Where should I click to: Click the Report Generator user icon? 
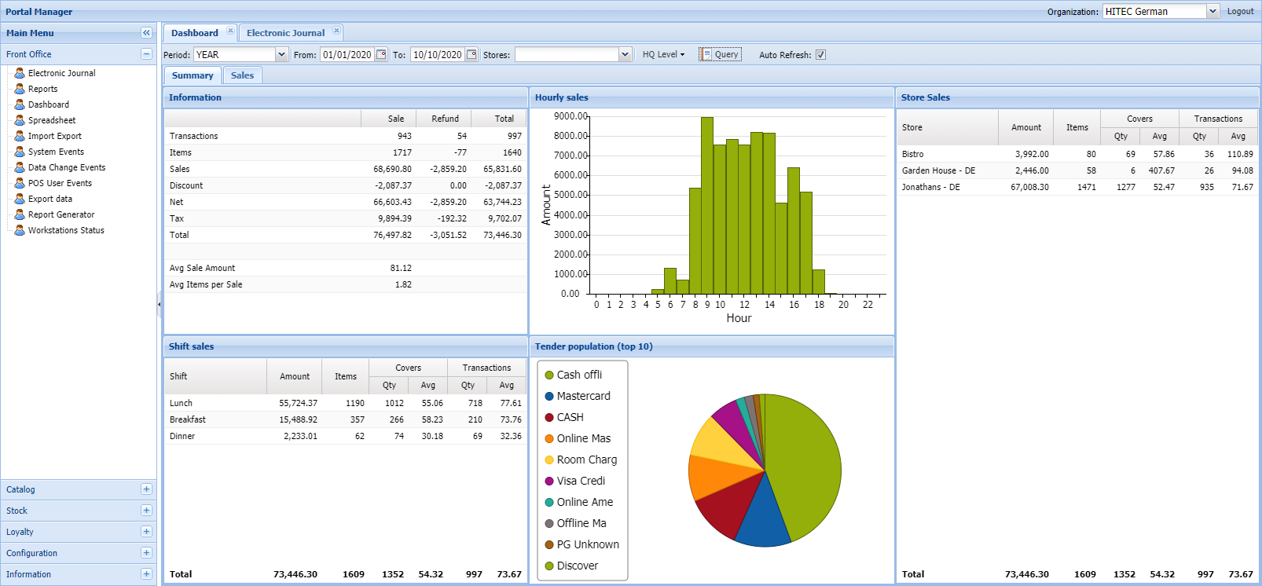click(x=20, y=214)
